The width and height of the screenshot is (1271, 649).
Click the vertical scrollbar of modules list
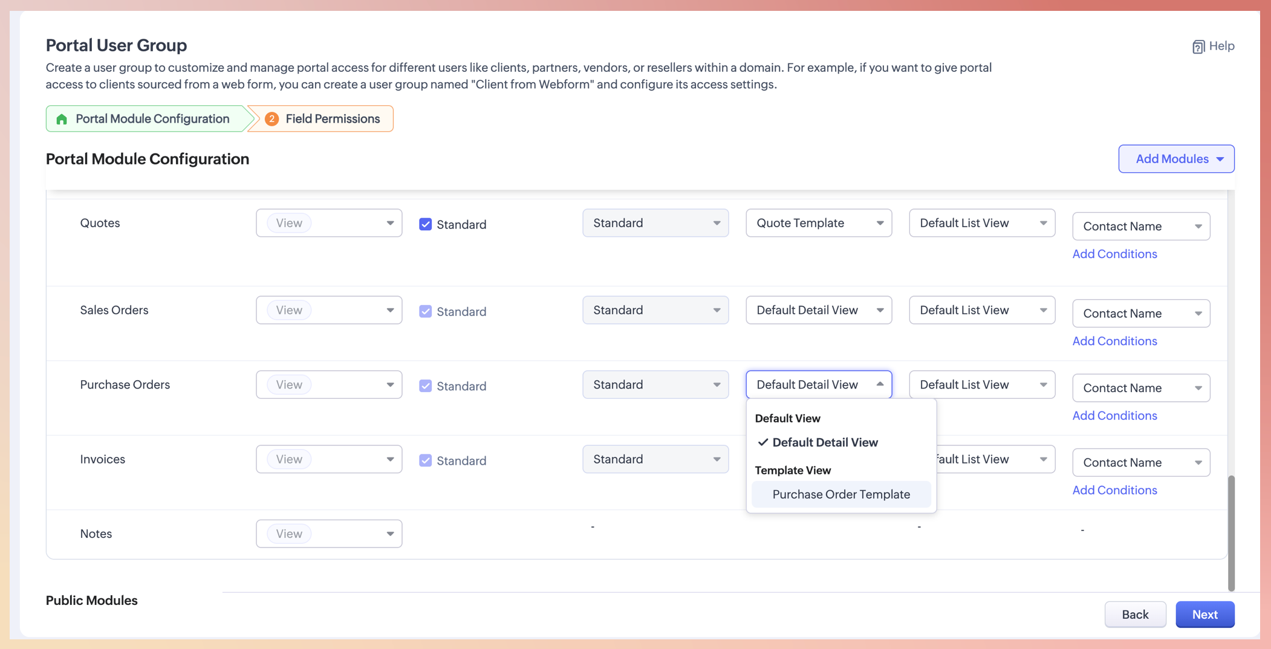point(1231,532)
